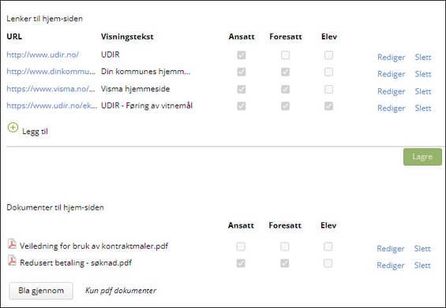Toggle Elev checkbox for Føring av vitnemål row

(x=328, y=106)
